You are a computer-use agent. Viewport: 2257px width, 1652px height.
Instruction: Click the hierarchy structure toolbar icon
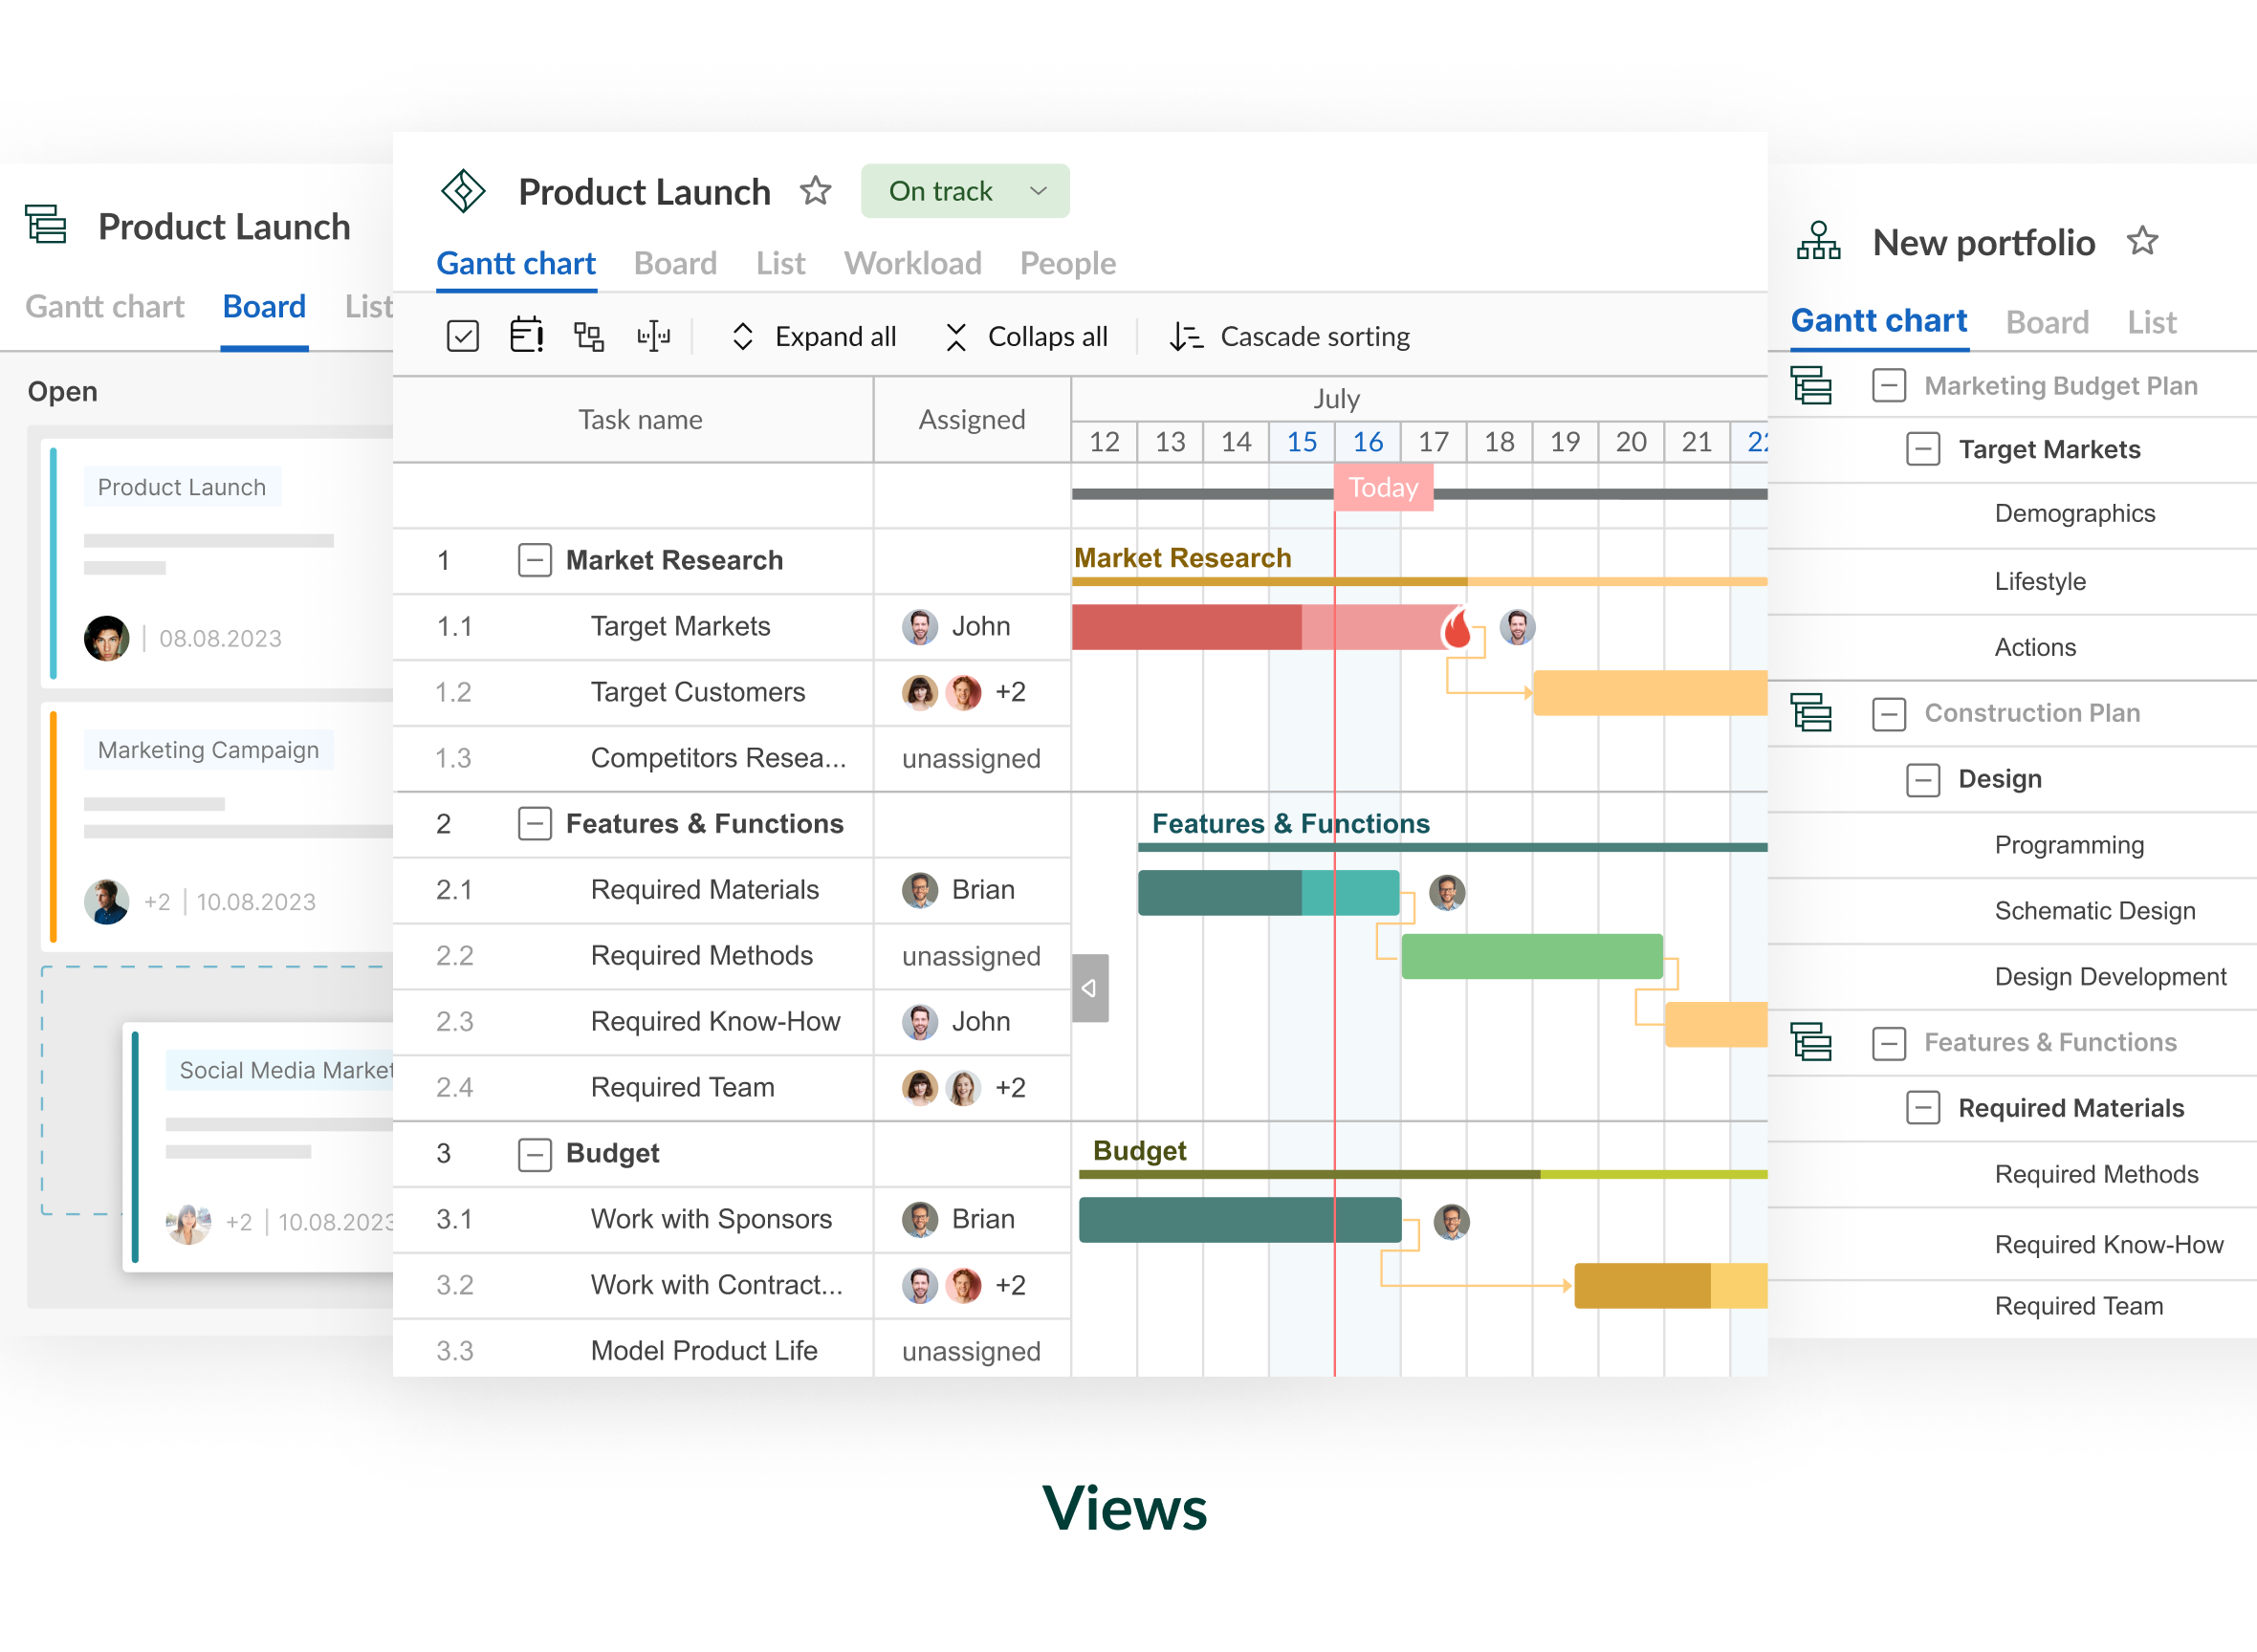click(588, 336)
